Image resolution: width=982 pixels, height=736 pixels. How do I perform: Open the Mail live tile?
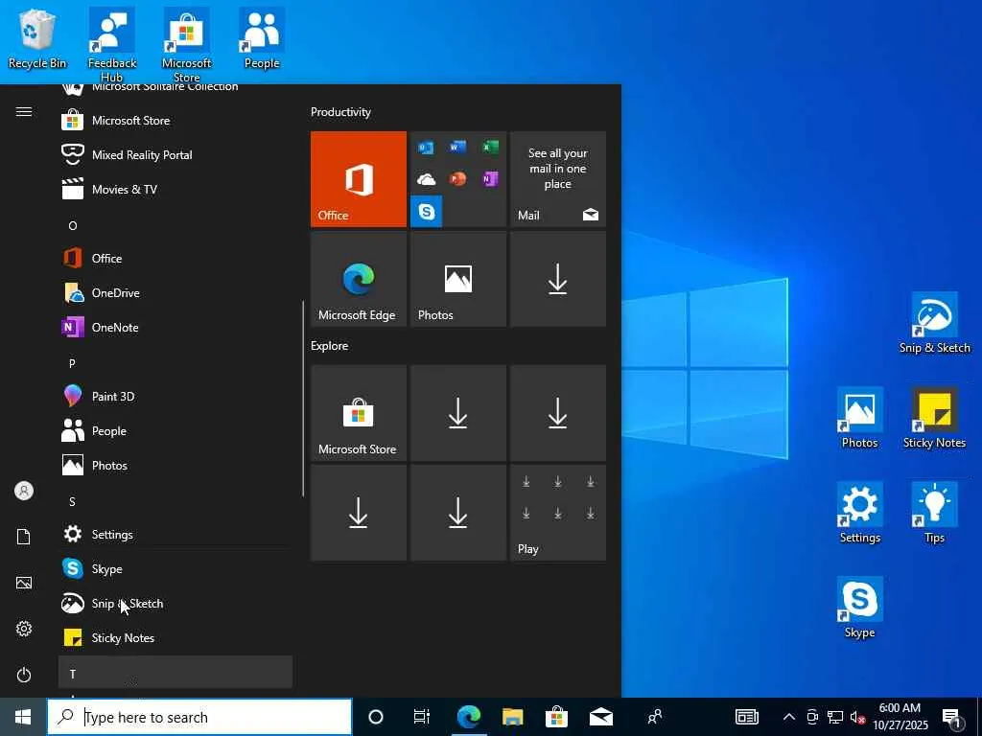558,179
